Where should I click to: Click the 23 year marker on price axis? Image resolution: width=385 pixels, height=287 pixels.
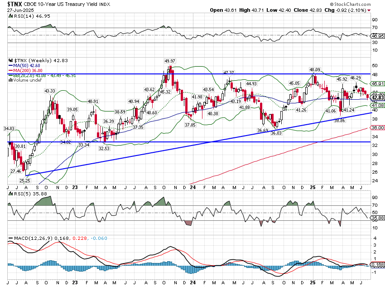pos(75,188)
